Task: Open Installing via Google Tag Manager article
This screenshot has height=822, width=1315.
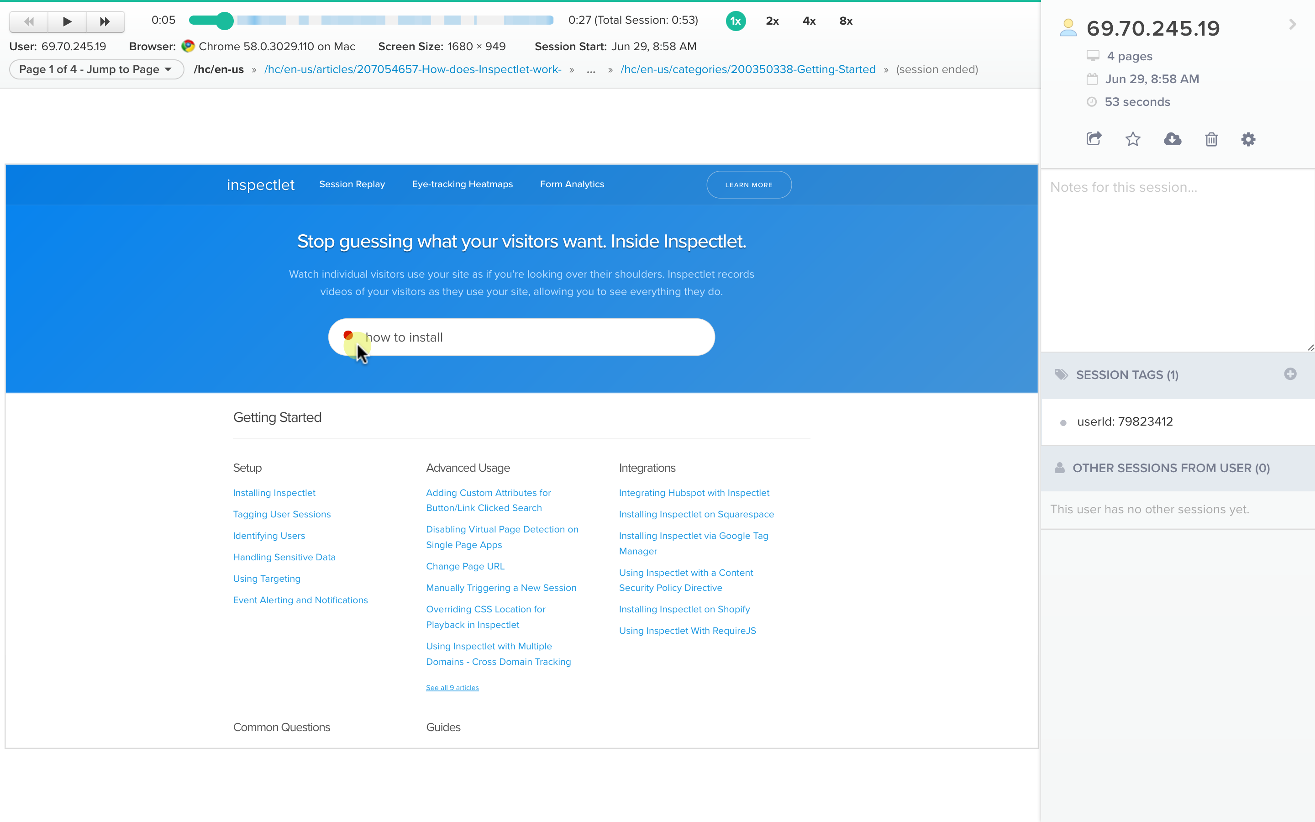Action: 694,543
